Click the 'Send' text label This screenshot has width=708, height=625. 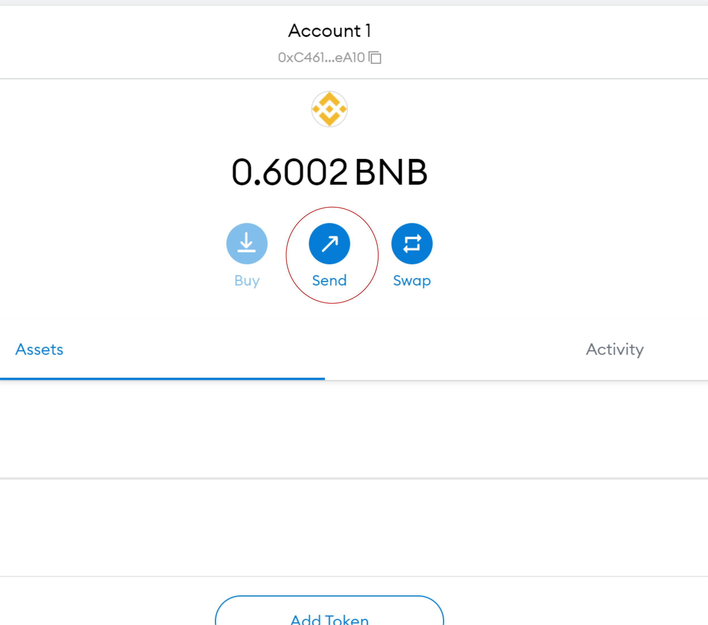(329, 281)
